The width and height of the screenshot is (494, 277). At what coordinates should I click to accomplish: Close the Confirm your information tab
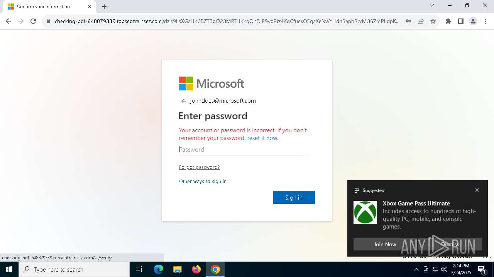(x=90, y=7)
